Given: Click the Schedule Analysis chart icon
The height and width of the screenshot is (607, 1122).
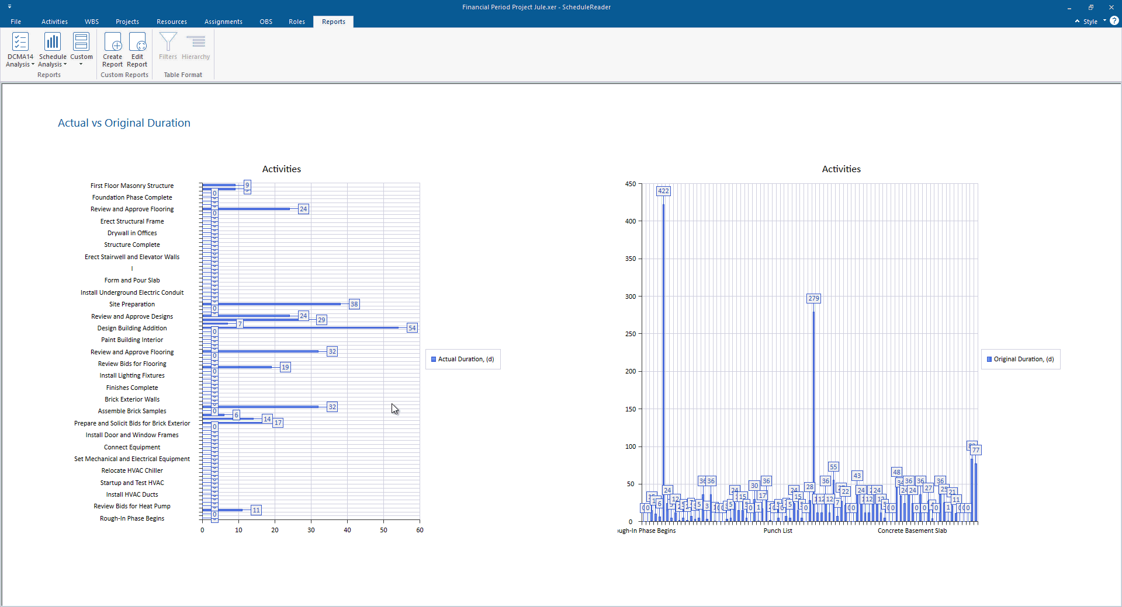Looking at the screenshot, I should click(53, 42).
